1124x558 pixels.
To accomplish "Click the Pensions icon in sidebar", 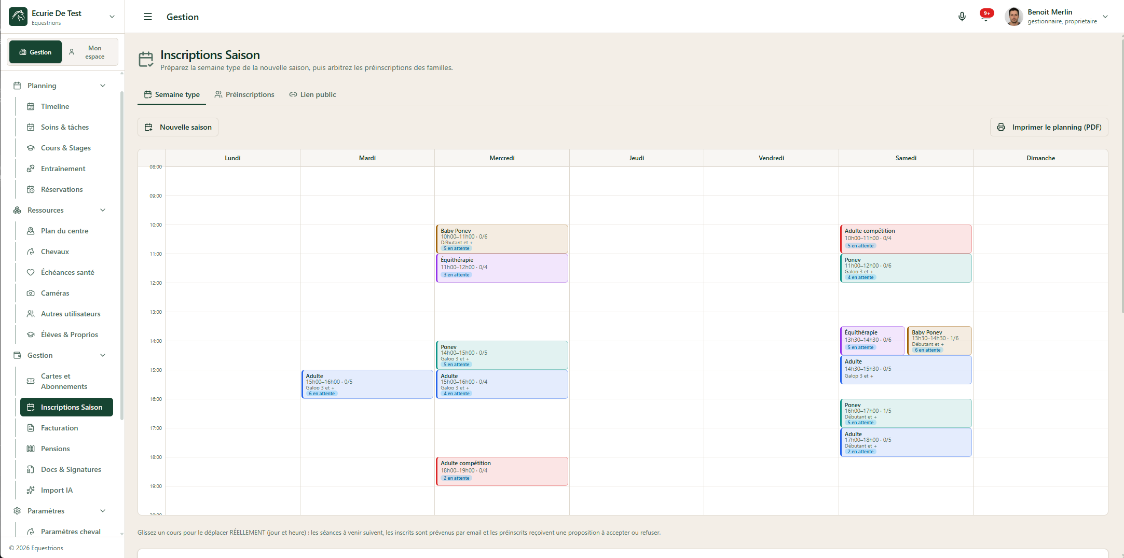I will (31, 449).
